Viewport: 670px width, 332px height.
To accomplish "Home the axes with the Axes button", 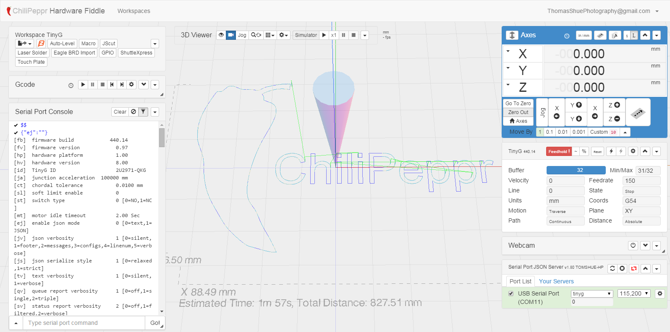I will (x=518, y=121).
